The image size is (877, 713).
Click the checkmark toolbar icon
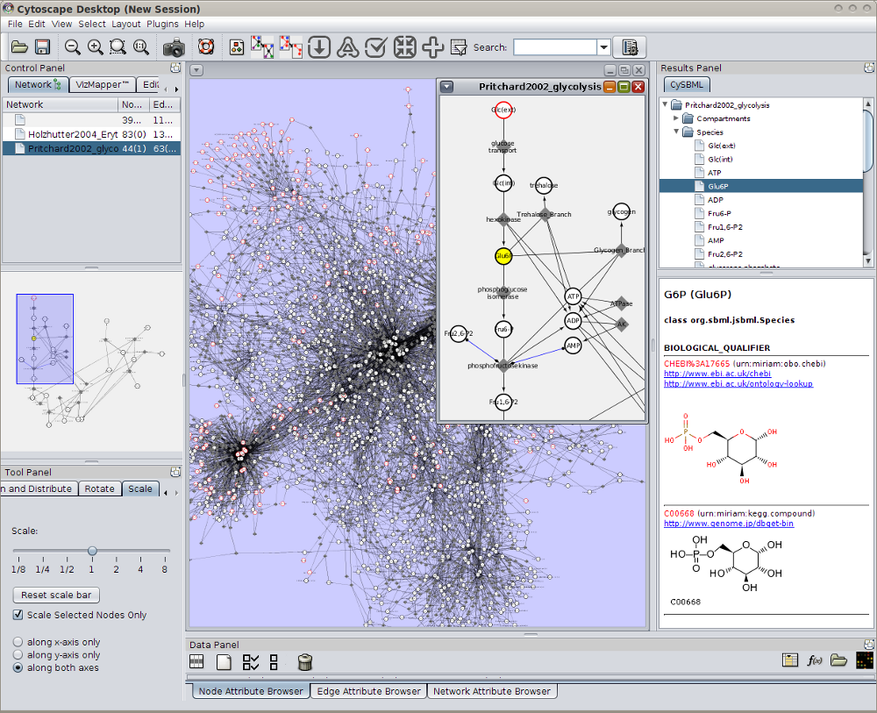pyautogui.click(x=376, y=47)
